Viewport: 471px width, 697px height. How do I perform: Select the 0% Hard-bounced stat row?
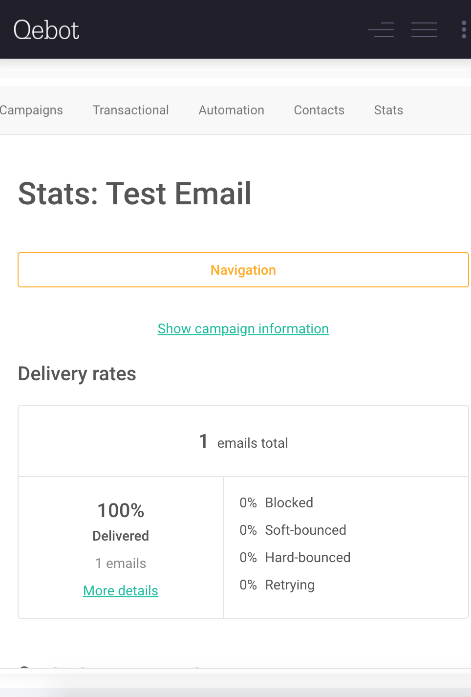pos(295,558)
